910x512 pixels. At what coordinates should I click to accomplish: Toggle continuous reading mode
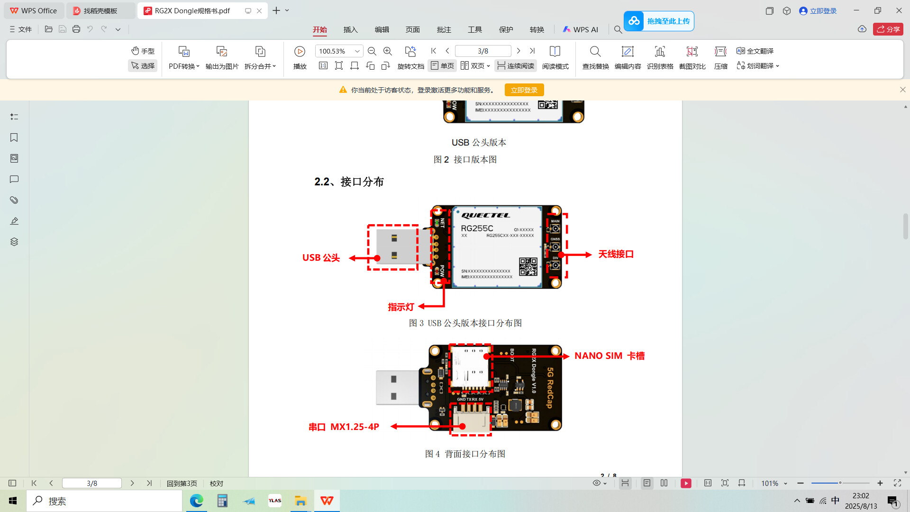(515, 66)
